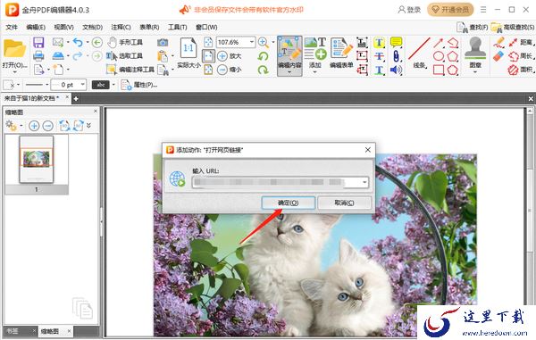This screenshot has width=536, height=340.
Task: Select the Highlight Text tool
Action: 379,43
